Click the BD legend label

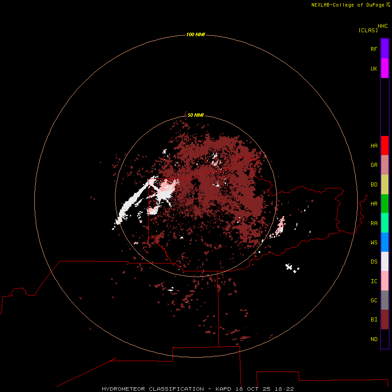(x=374, y=185)
